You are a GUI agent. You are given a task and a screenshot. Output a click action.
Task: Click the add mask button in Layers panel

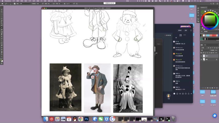point(208,88)
